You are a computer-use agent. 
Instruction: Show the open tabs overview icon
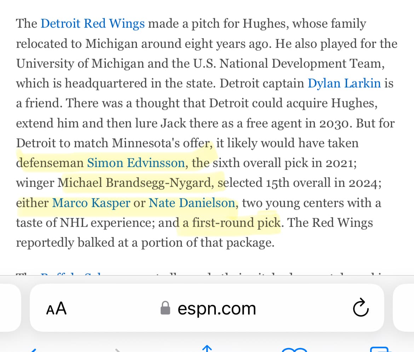point(380,350)
